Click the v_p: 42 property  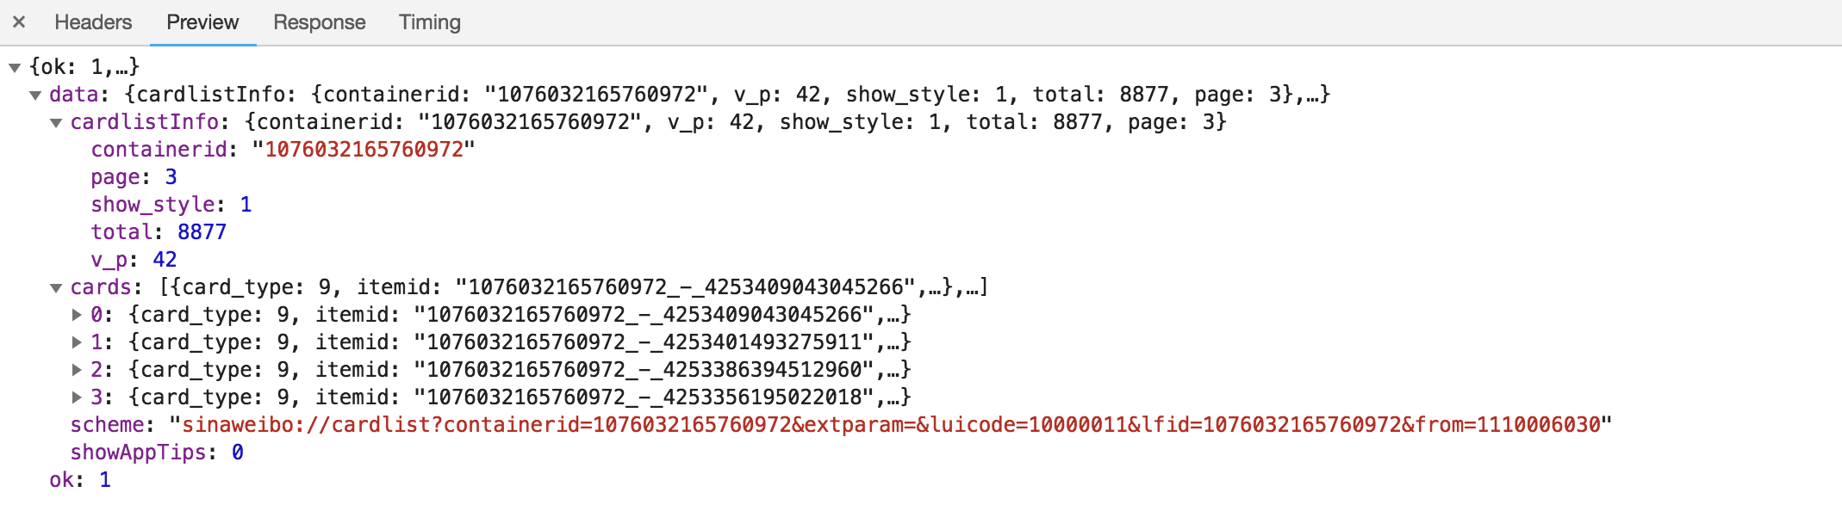pos(134,260)
